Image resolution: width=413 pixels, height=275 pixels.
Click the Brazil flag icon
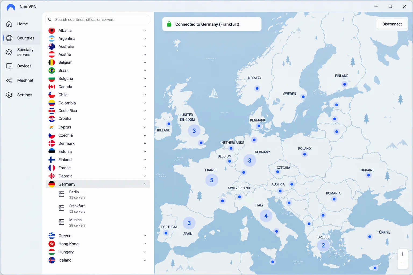[52, 70]
